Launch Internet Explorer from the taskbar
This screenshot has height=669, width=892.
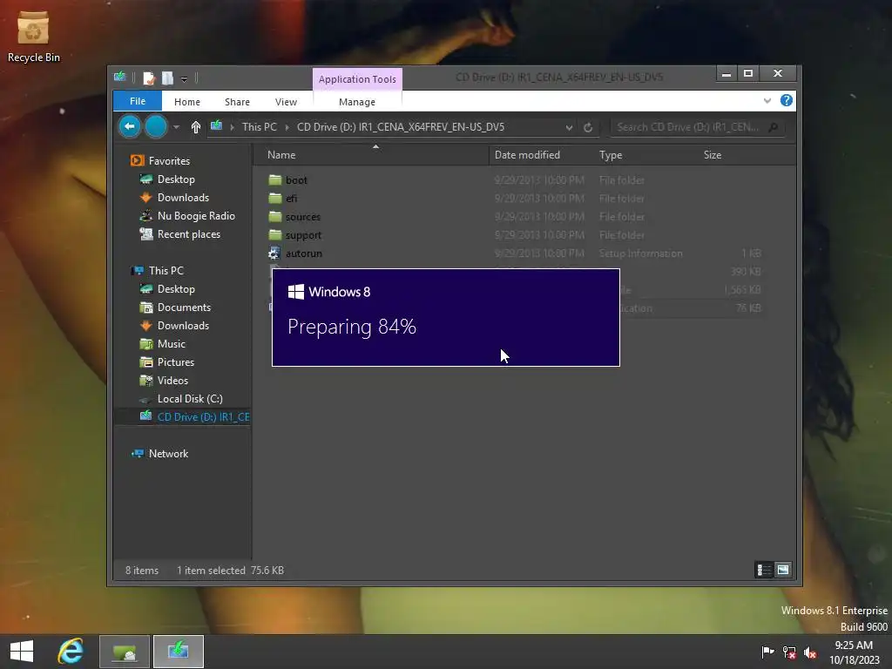pyautogui.click(x=71, y=651)
